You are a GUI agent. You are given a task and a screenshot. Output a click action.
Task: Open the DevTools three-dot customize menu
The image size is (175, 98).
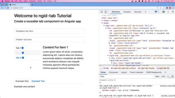(x=168, y=12)
